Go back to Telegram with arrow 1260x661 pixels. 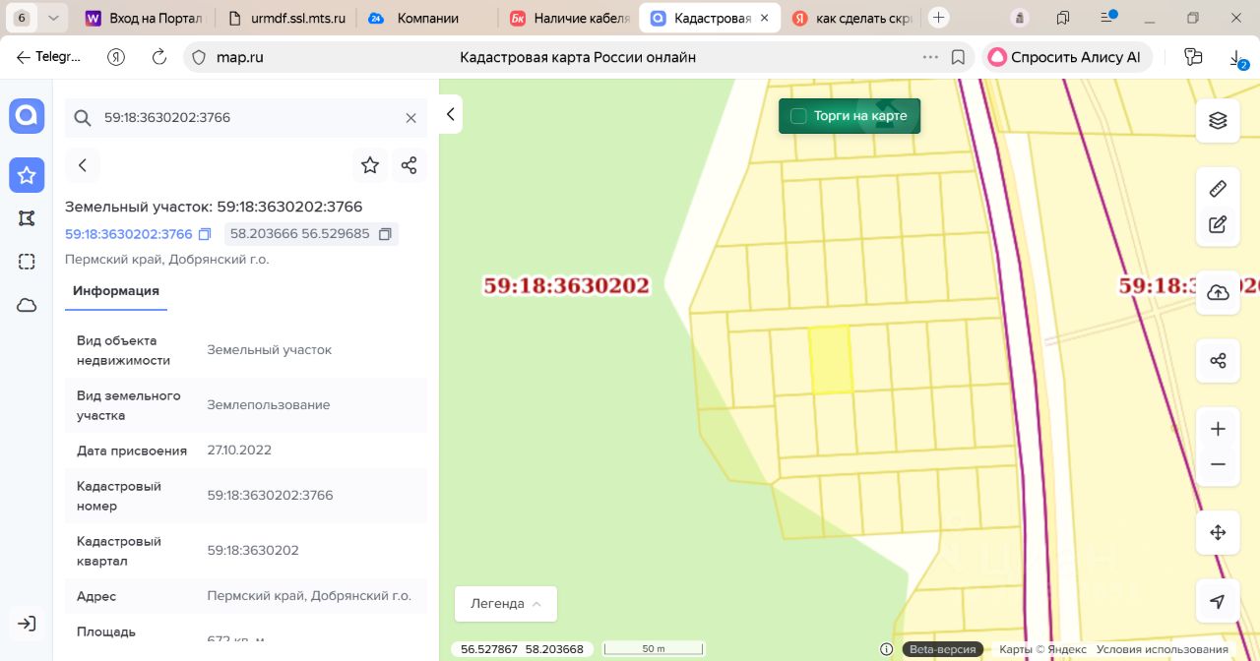(x=47, y=57)
